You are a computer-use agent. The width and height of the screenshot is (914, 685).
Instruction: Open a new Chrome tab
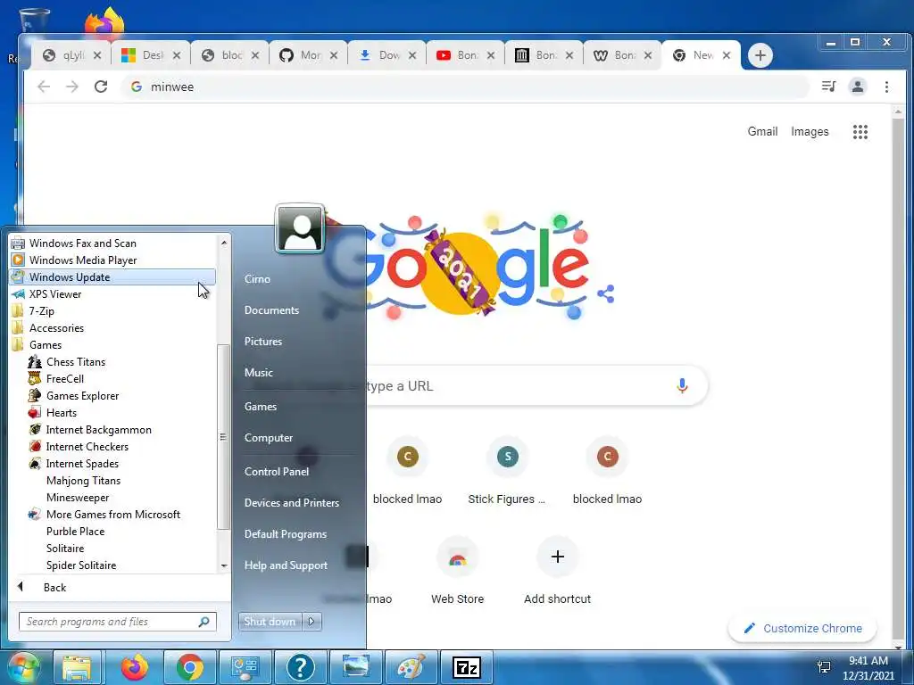pos(760,55)
